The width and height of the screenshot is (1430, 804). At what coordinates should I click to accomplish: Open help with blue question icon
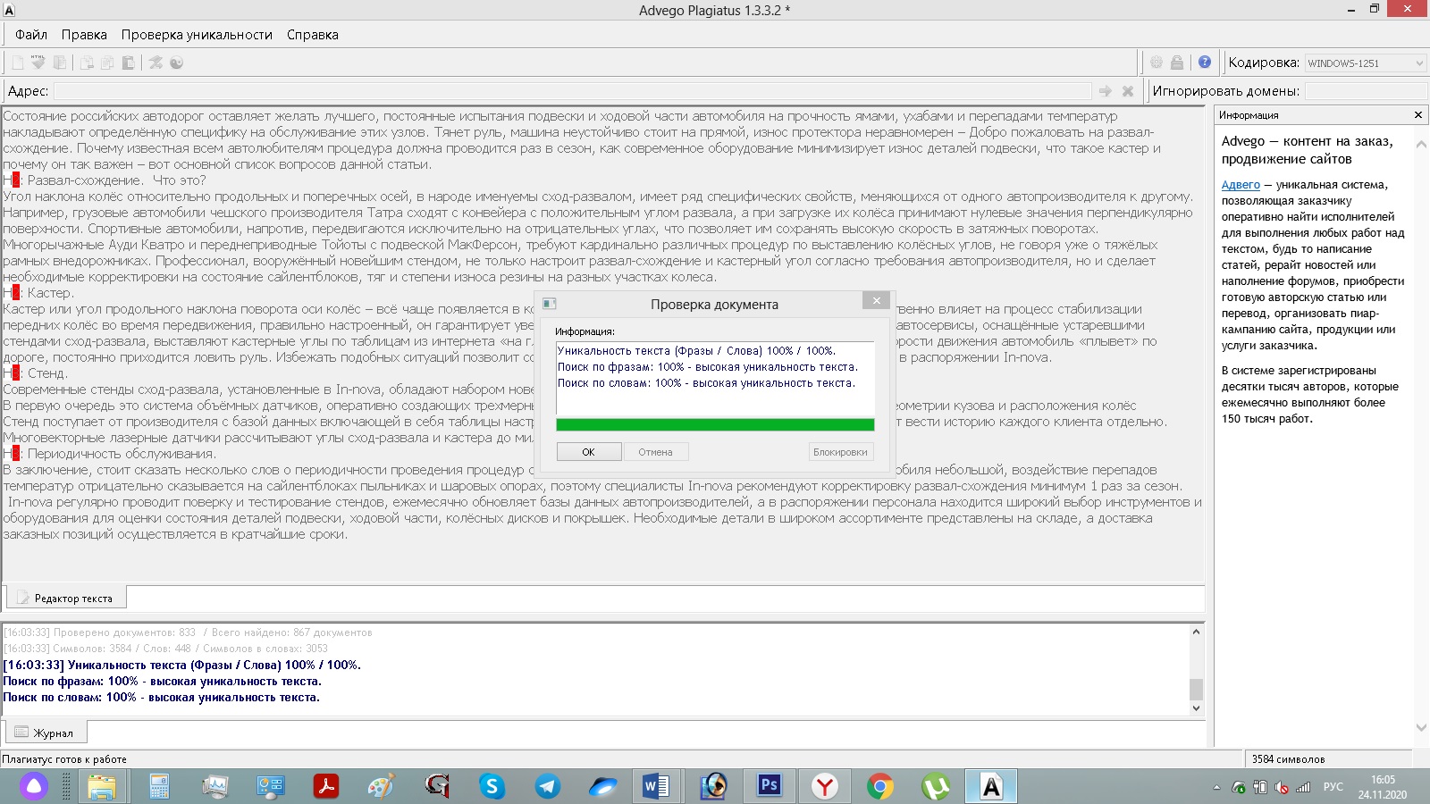1205,63
